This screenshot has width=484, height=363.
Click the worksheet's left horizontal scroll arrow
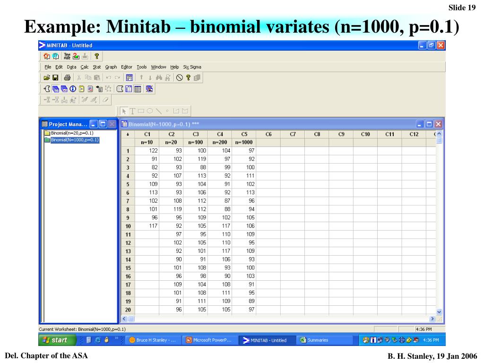click(124, 319)
